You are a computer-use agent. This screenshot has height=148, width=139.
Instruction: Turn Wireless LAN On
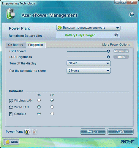pos(39,100)
